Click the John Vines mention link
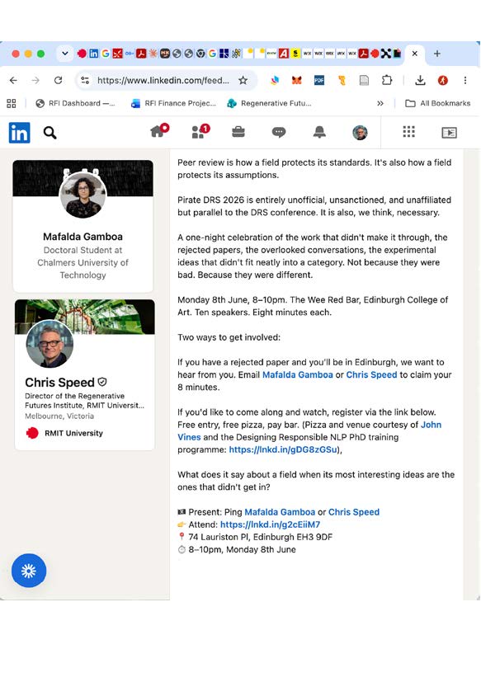 309,430
